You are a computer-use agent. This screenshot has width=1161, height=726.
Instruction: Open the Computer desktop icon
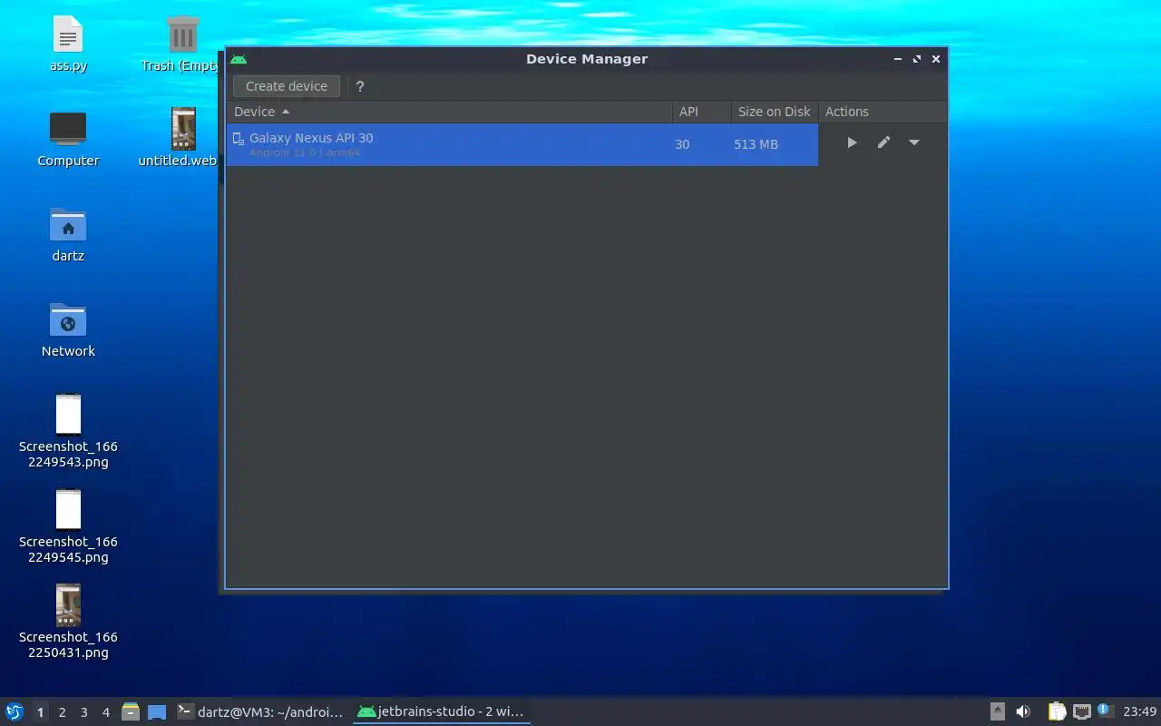[68, 139]
